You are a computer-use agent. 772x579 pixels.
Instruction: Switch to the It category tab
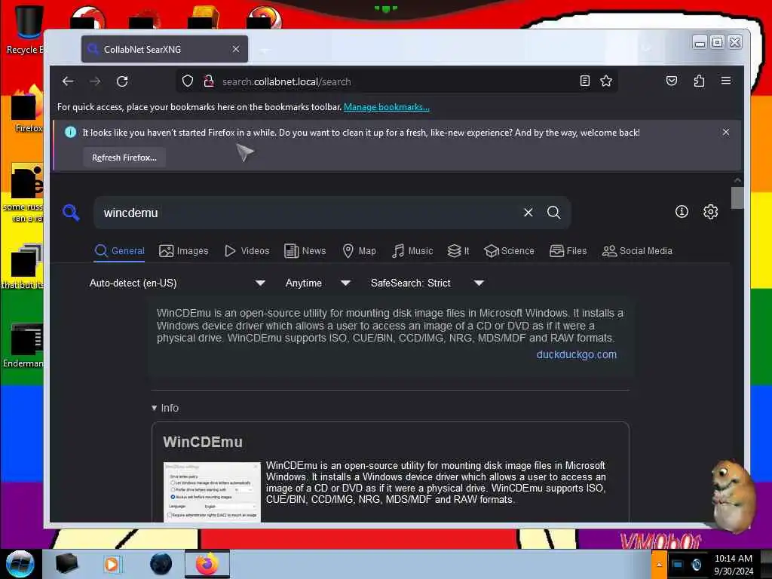tap(458, 250)
